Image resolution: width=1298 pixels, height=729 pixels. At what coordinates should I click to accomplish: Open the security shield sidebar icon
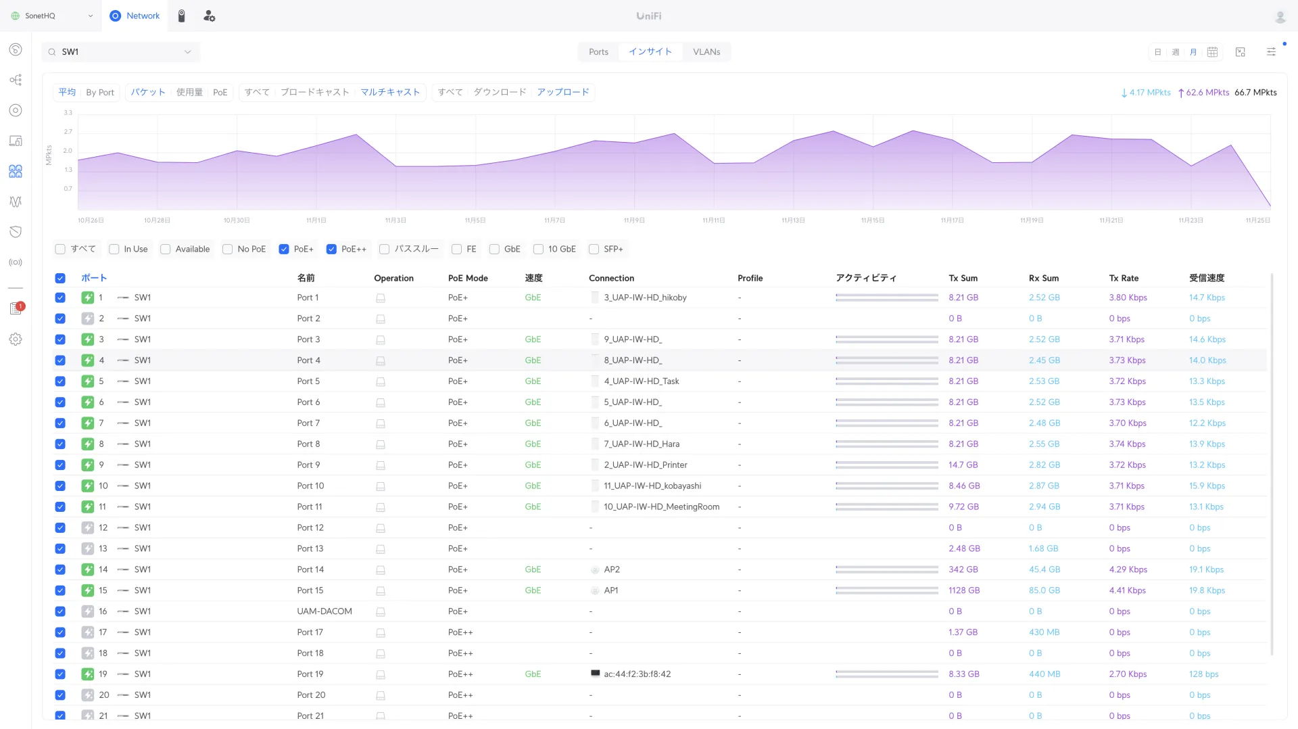[16, 232]
